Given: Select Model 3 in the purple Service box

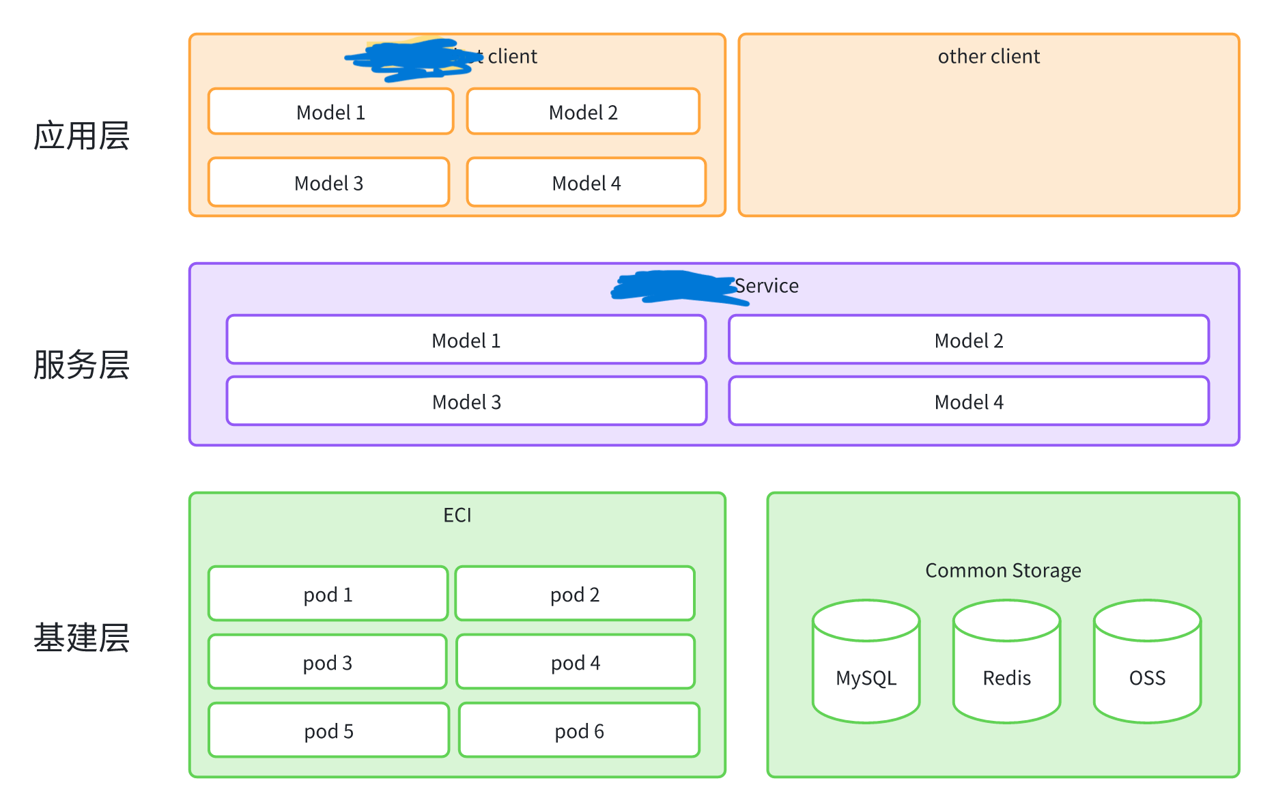Looking at the screenshot, I should pyautogui.click(x=466, y=401).
